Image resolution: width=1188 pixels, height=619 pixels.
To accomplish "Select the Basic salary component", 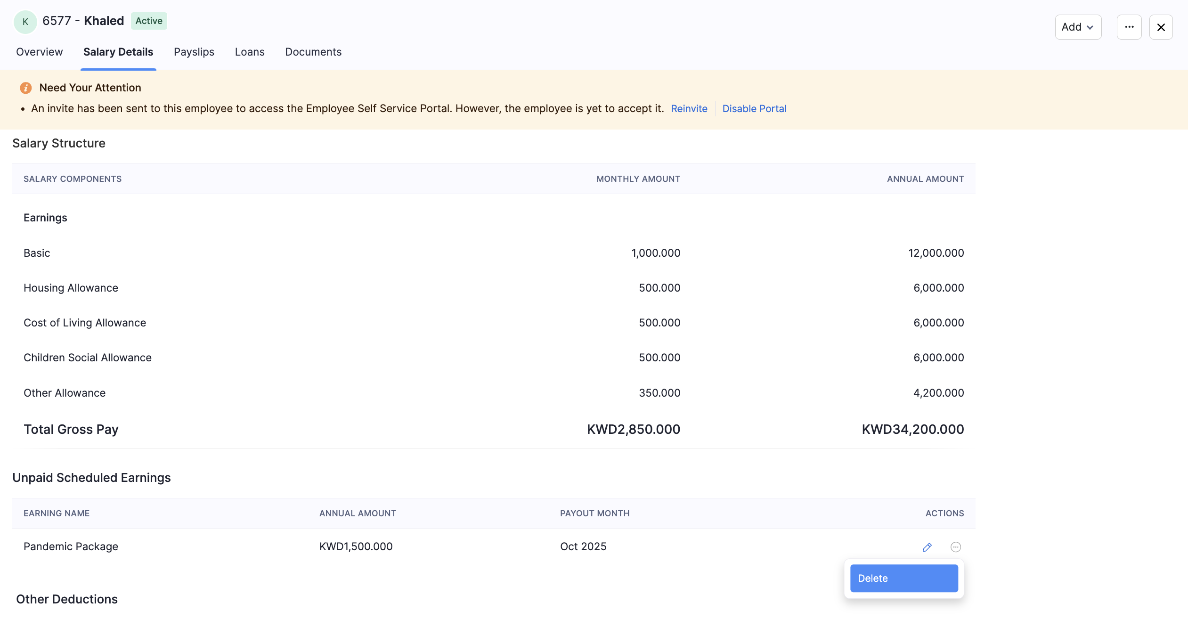I will (x=36, y=252).
